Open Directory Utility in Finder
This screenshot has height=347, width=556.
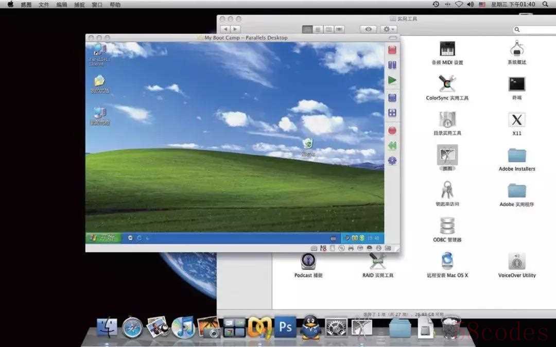pyautogui.click(x=447, y=124)
